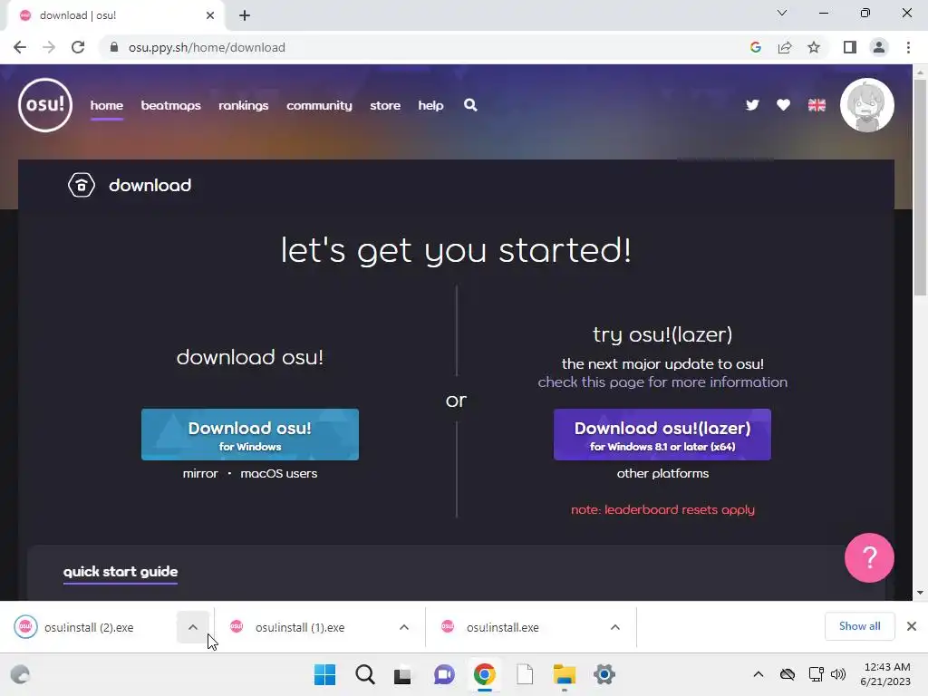Open the Windows Start menu
This screenshot has height=696, width=928.
click(324, 674)
